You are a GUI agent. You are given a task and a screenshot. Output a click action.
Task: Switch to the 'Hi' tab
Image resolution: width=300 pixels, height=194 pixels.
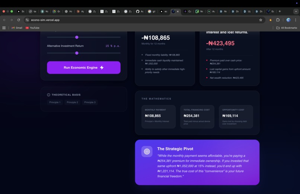point(68,11)
